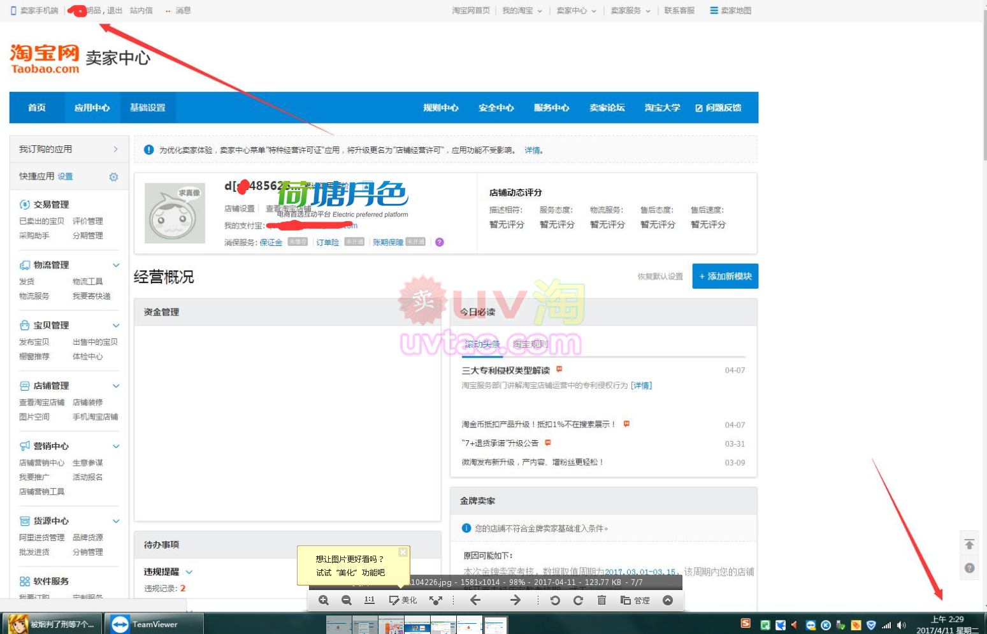Click the zoom in magnifier icon
The height and width of the screenshot is (634, 987).
click(x=324, y=600)
